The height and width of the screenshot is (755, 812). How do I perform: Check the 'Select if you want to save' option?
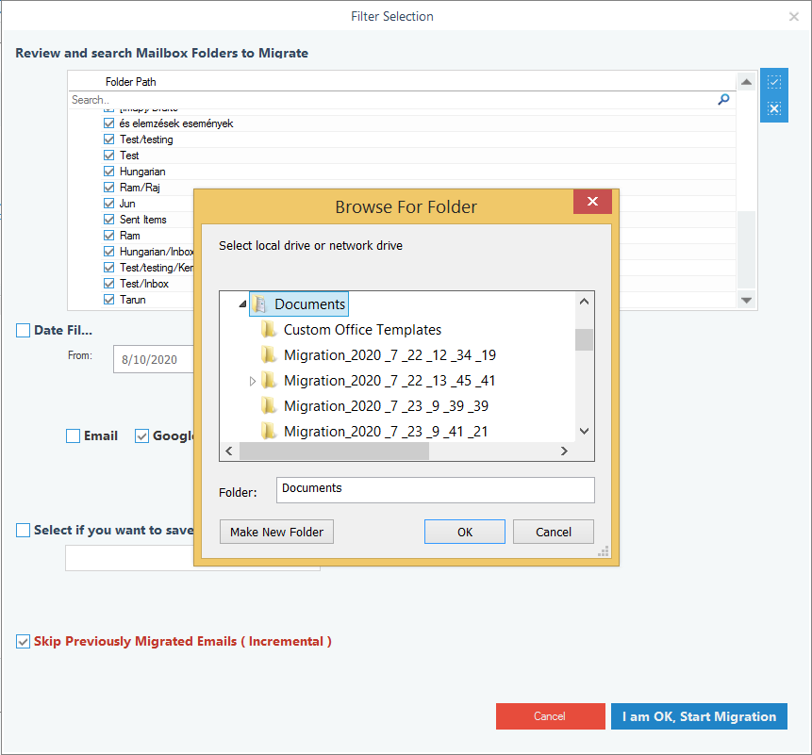23,530
